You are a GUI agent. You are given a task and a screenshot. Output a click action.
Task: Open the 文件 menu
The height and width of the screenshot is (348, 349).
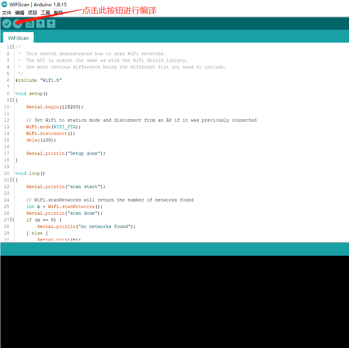pos(6,13)
